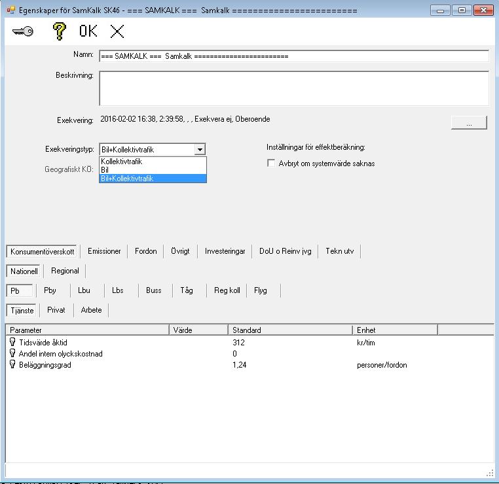The width and height of the screenshot is (499, 484).
Task: Click the key icon in the toolbar
Action: (23, 31)
